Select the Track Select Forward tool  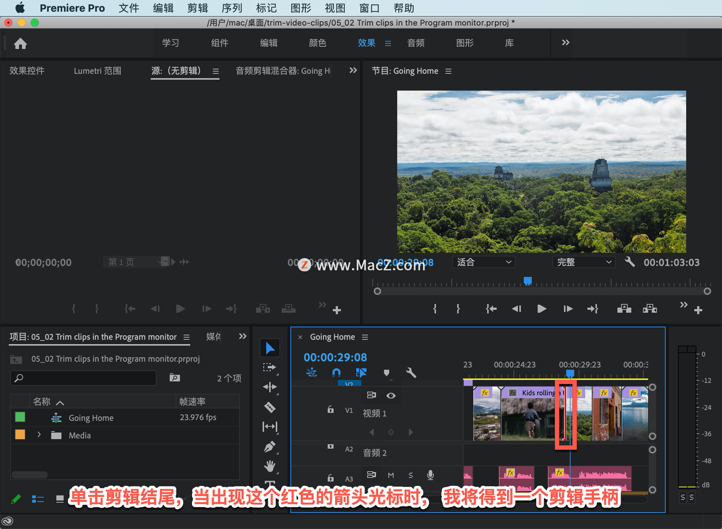pos(269,367)
